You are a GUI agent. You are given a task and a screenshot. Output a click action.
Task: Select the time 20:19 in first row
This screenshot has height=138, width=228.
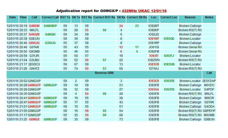[x=23, y=26]
